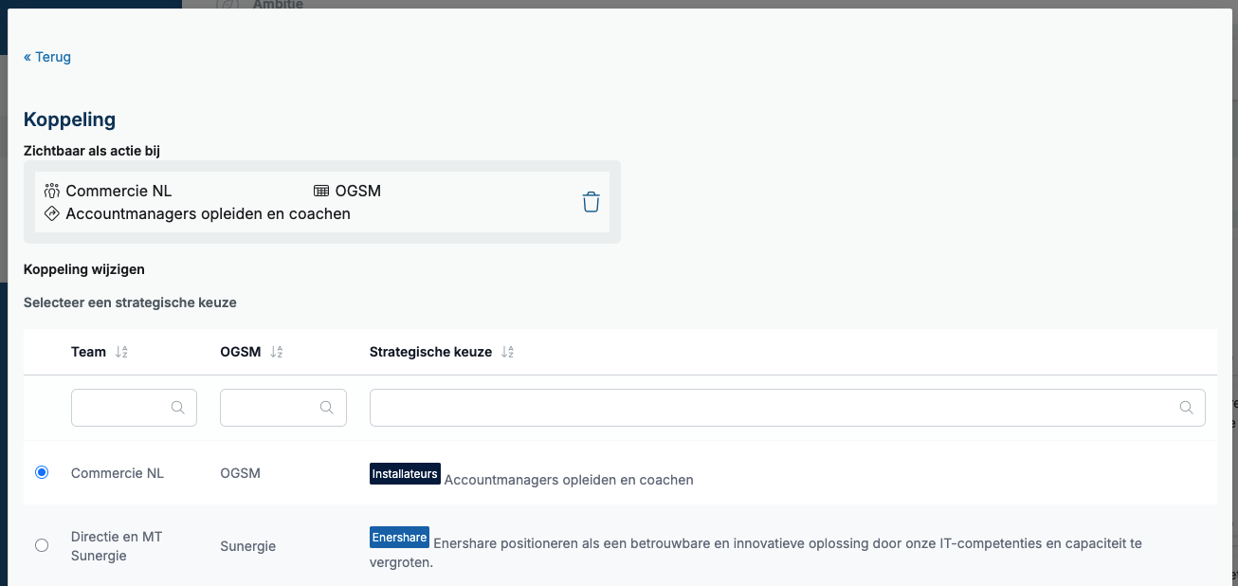Screen dimensions: 1238x586
Task: Click the people icon beside Commercie NL
Action: pos(52,190)
